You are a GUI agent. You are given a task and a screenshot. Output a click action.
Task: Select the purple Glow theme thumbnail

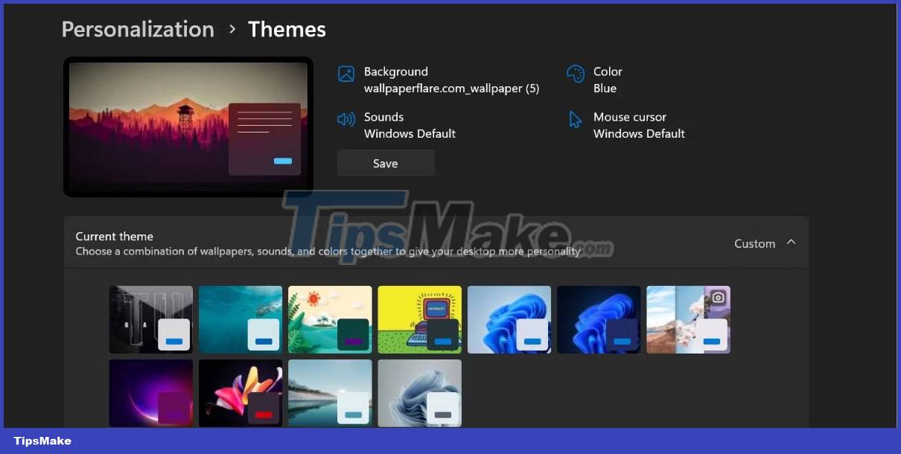150,393
